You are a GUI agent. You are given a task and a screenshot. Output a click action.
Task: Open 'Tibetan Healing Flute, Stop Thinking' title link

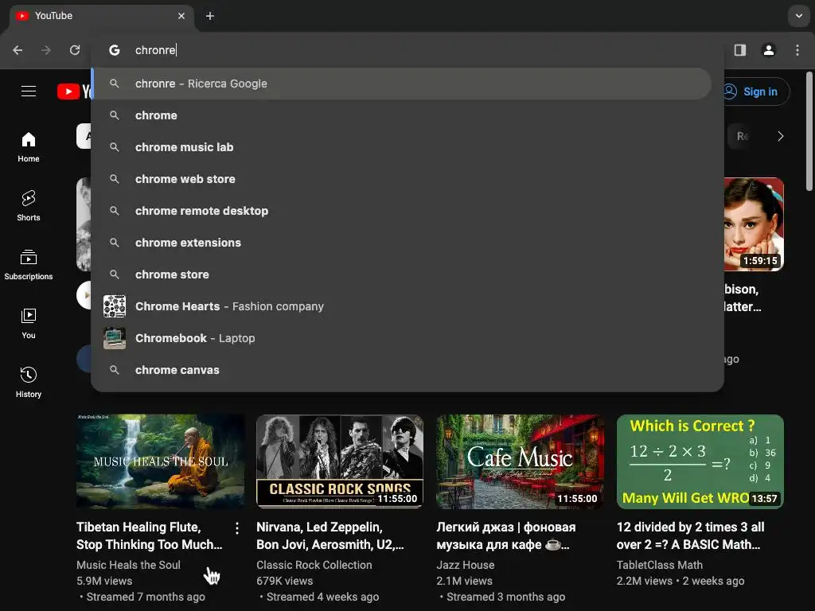point(150,535)
